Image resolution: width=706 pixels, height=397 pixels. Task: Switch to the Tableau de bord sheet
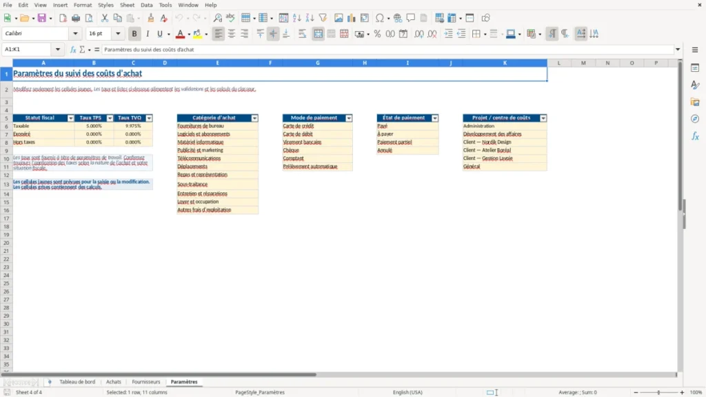tap(77, 382)
